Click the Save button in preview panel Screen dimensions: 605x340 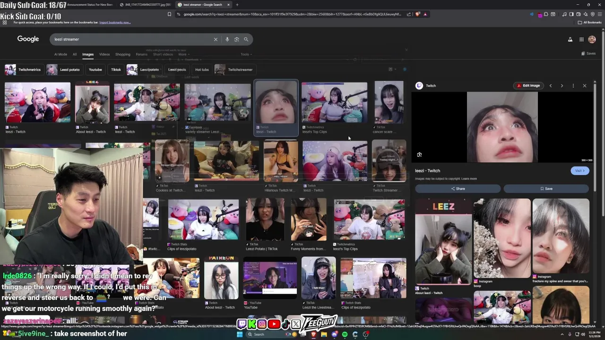point(546,188)
